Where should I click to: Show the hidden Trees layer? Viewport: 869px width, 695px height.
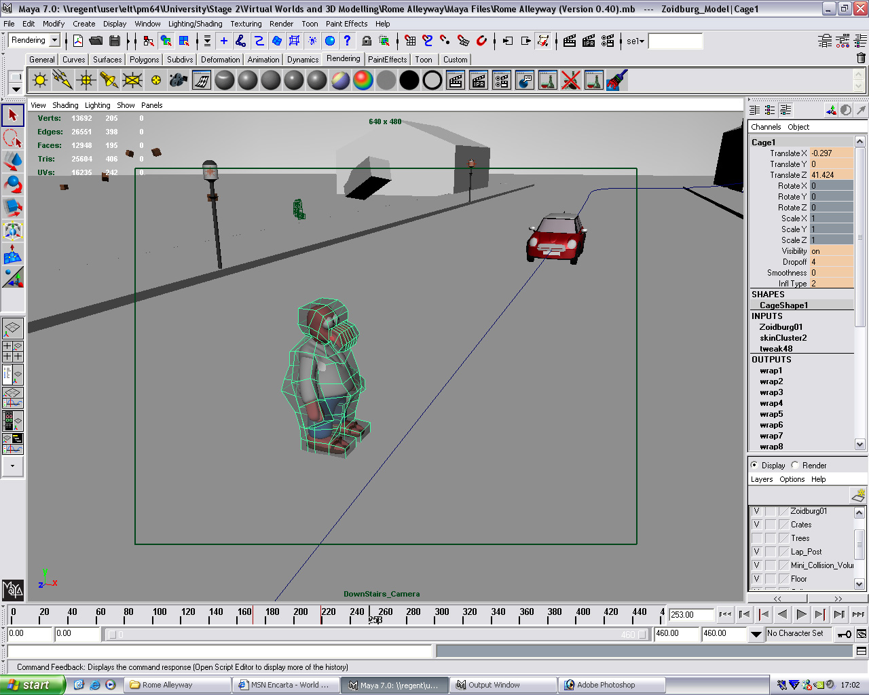click(756, 538)
